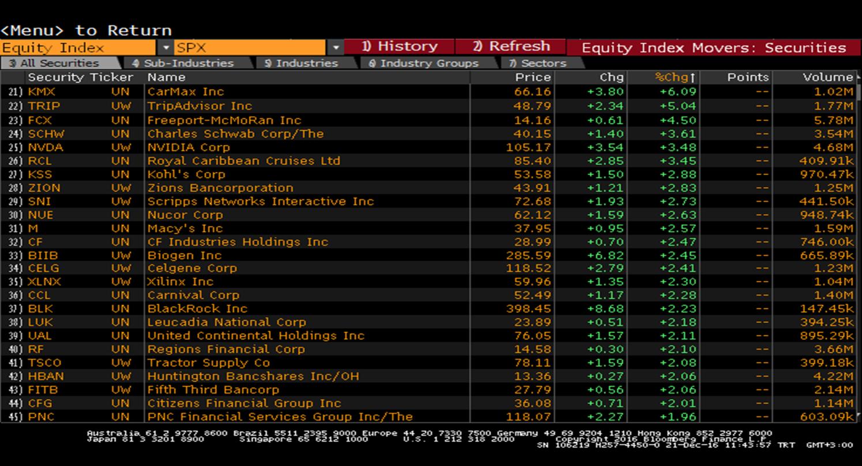
Task: Click NVIDIA price 105.17
Action: [529, 147]
